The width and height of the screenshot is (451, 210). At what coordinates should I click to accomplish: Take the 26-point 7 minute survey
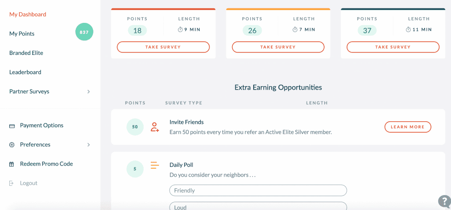pyautogui.click(x=278, y=47)
